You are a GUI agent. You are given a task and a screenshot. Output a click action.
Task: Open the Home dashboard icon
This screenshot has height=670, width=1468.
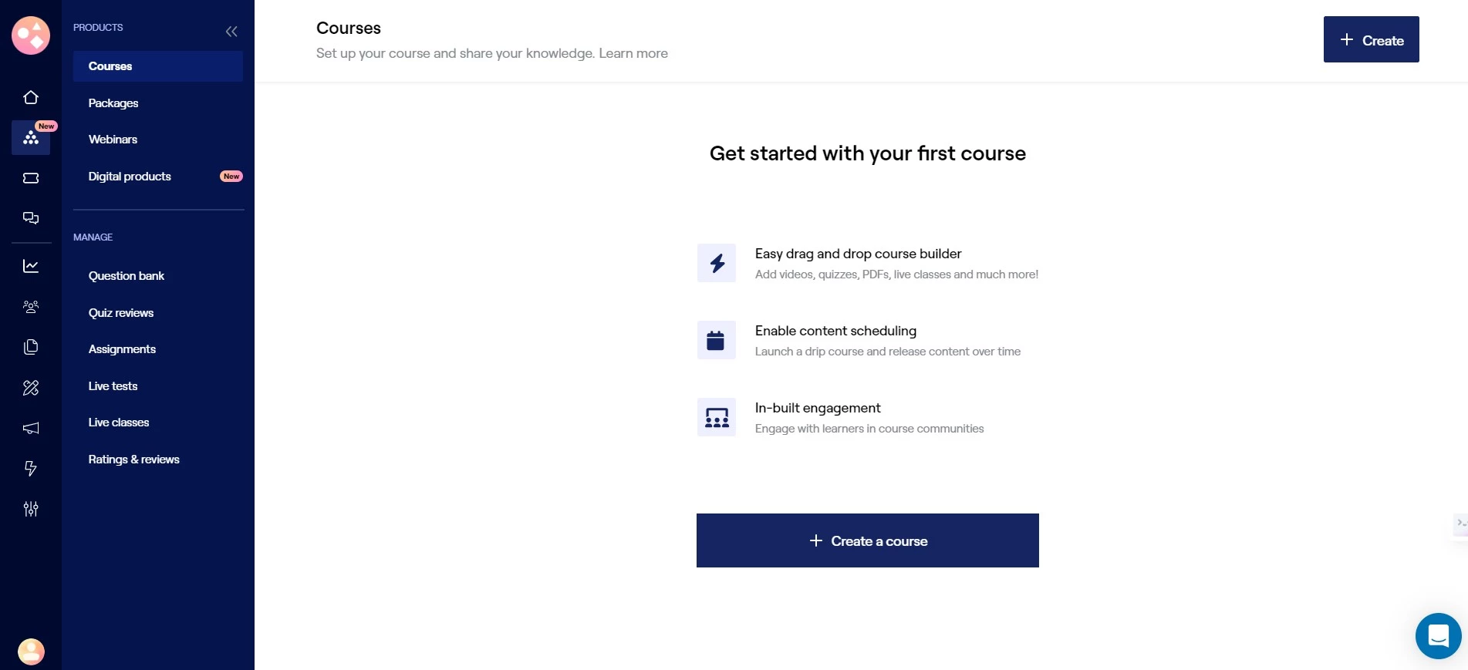point(31,97)
